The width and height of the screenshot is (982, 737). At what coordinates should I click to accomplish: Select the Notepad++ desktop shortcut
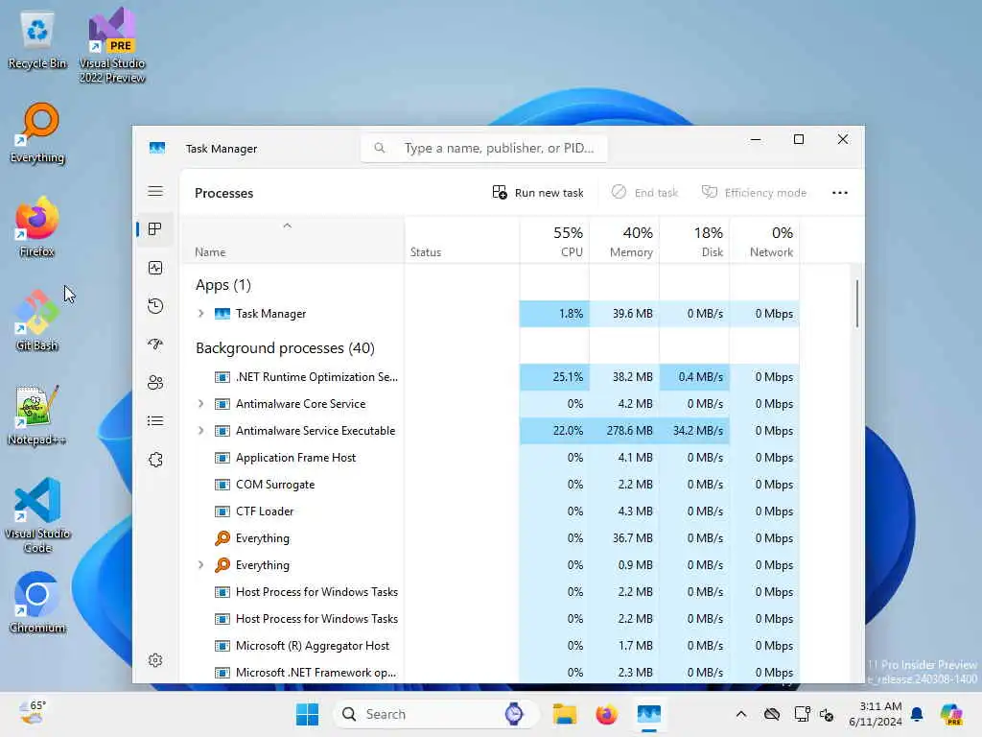pos(37,415)
